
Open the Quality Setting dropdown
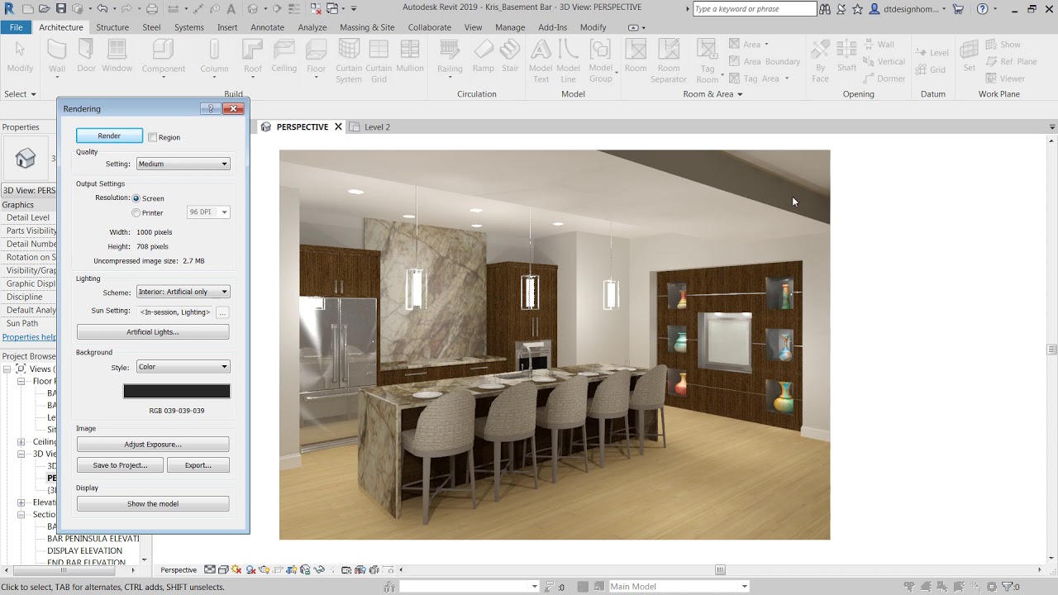183,164
